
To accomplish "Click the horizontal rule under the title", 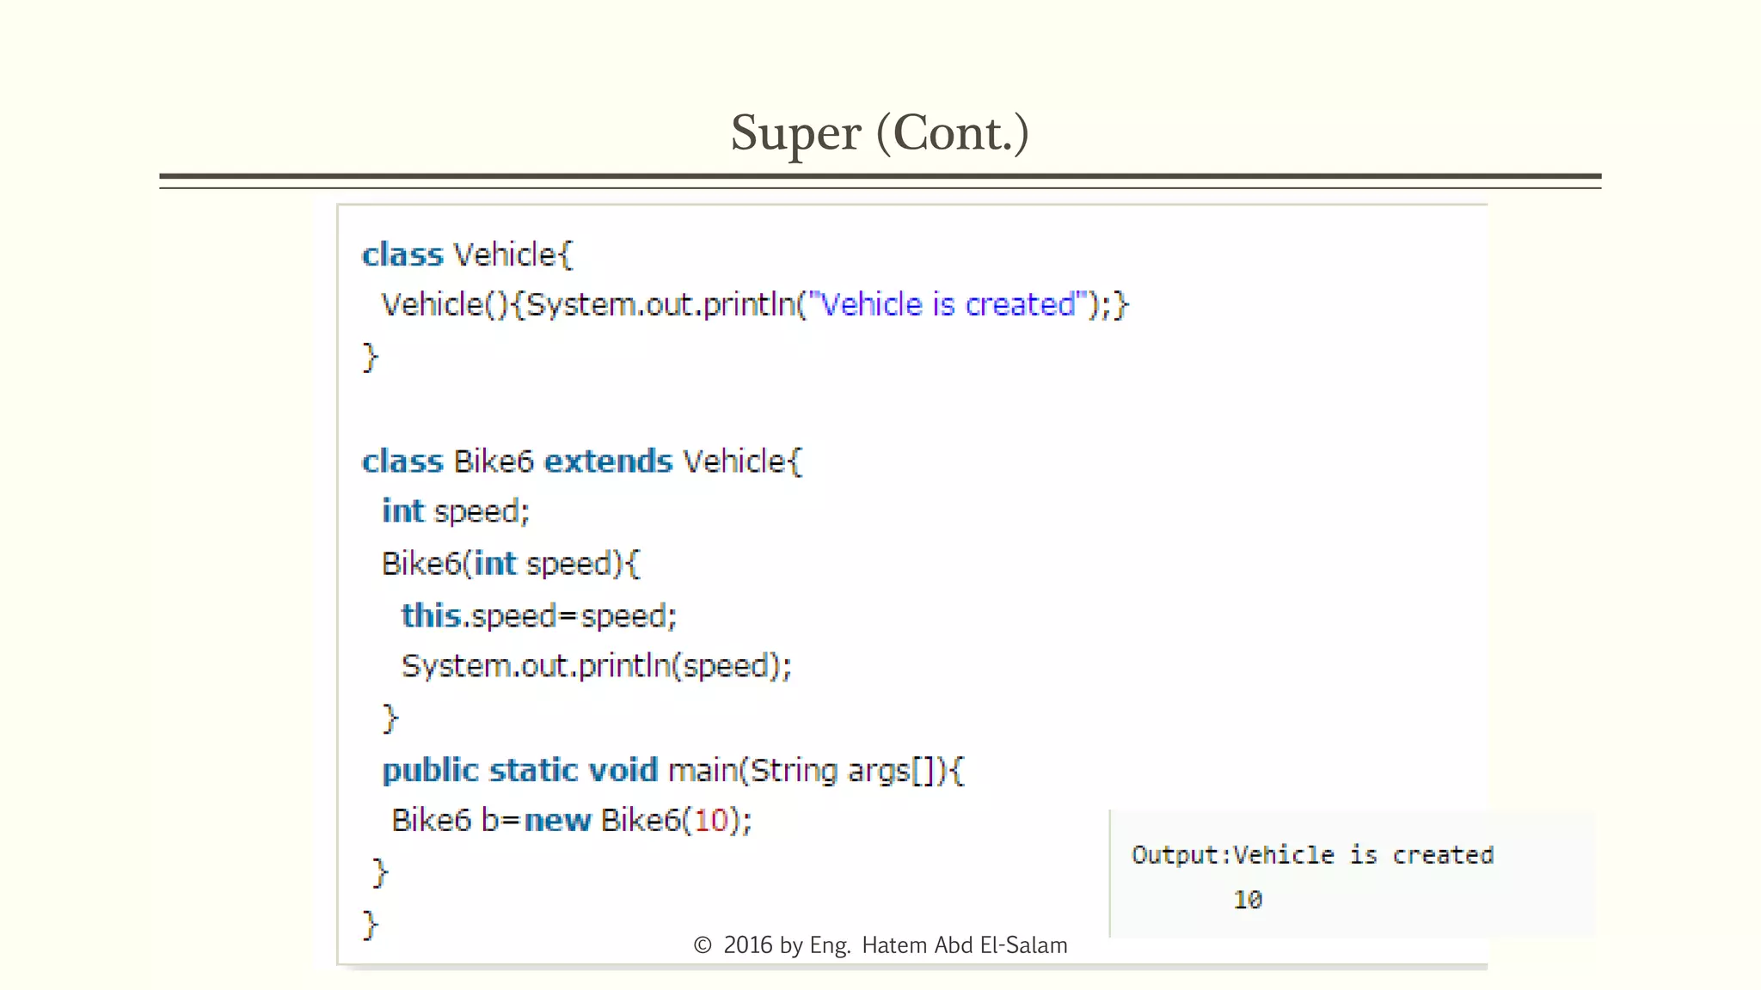I will pos(880,178).
